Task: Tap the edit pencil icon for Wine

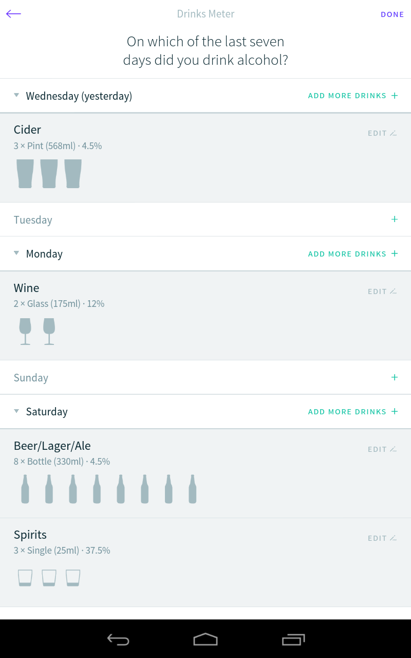Action: [393, 291]
